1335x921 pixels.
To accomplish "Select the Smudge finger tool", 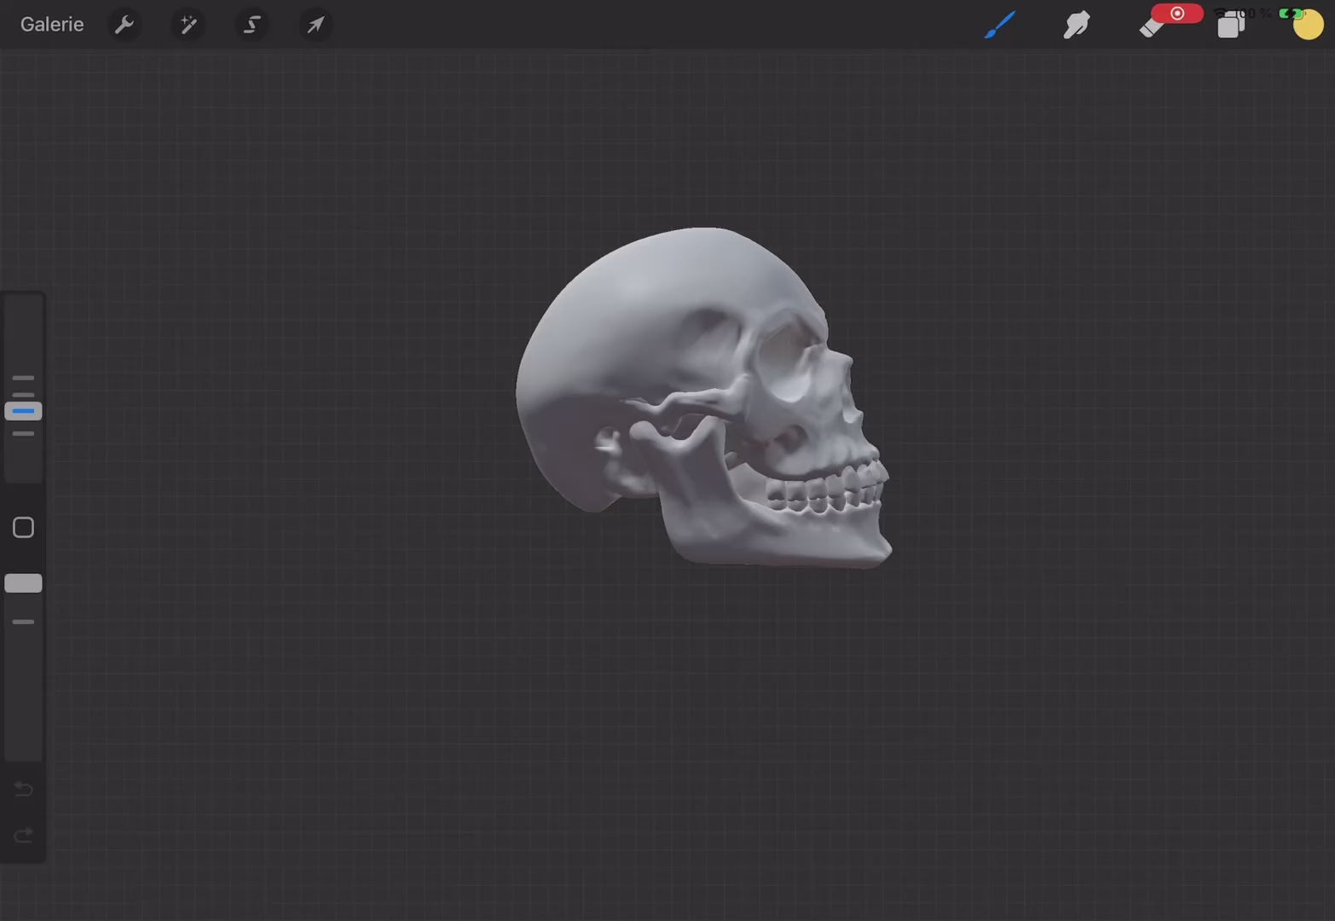I will pos(1077,25).
